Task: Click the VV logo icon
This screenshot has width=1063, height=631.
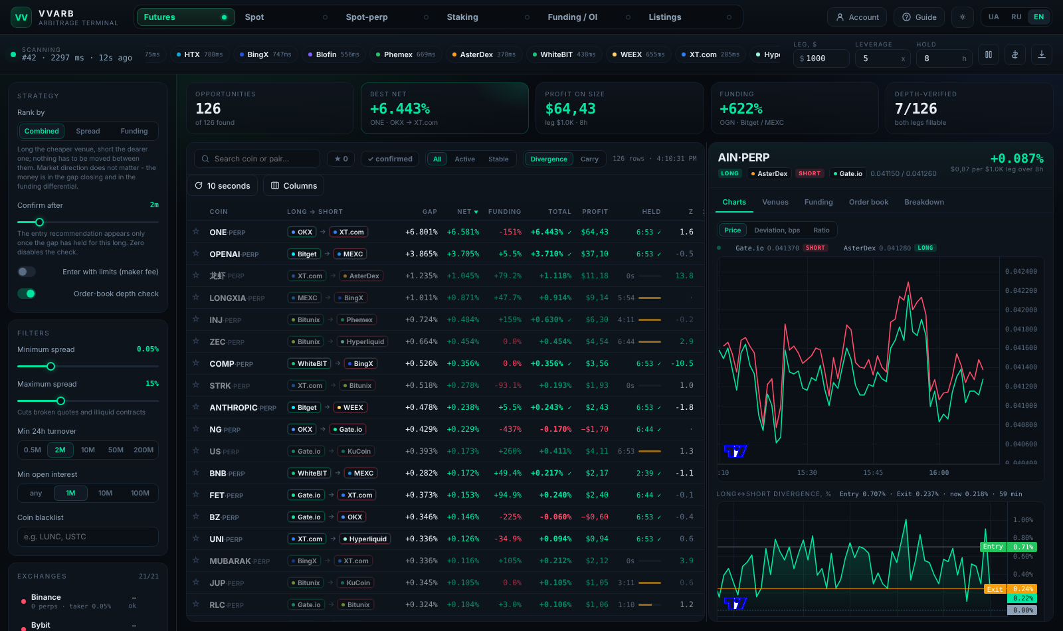Action: 21,17
